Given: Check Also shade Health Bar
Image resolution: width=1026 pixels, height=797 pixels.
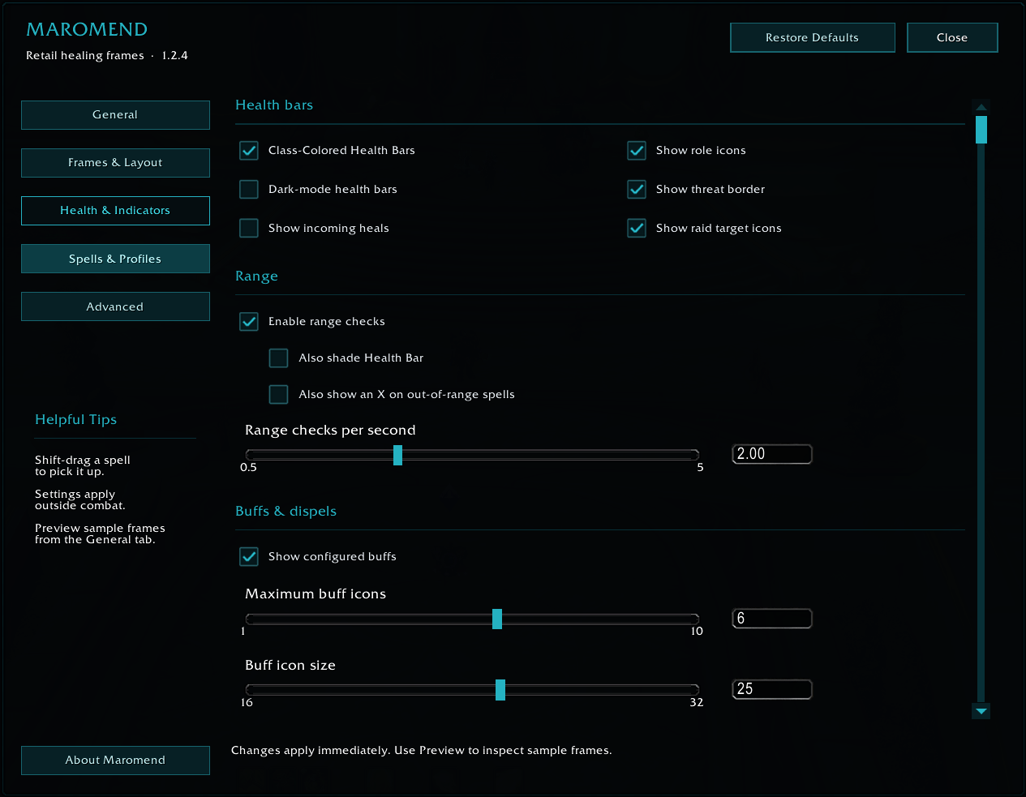Looking at the screenshot, I should [x=279, y=358].
